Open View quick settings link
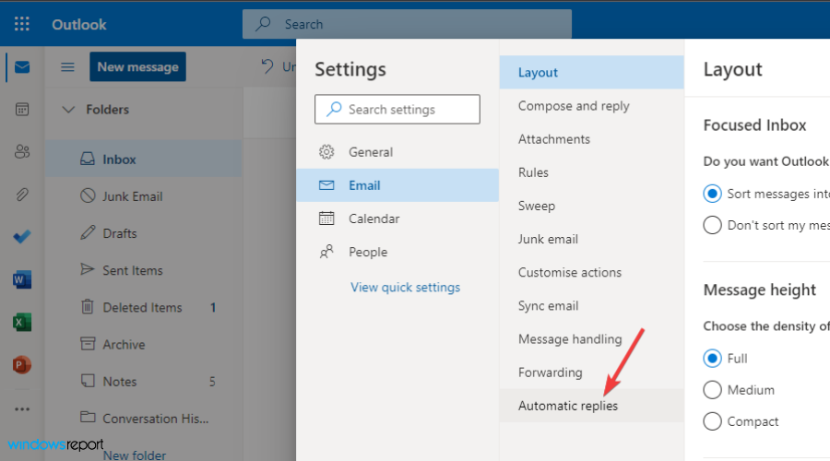 (405, 287)
